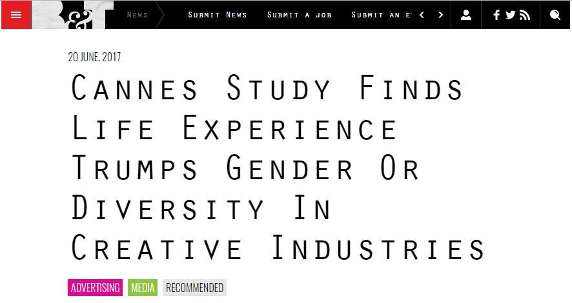Select Submit a Job in navigation

pyautogui.click(x=299, y=15)
